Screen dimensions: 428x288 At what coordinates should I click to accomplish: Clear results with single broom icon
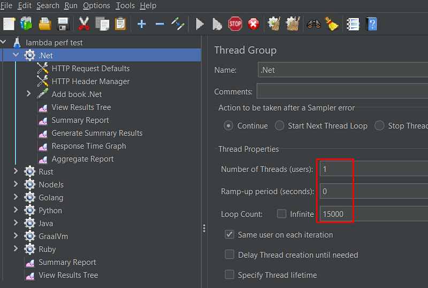point(274,24)
